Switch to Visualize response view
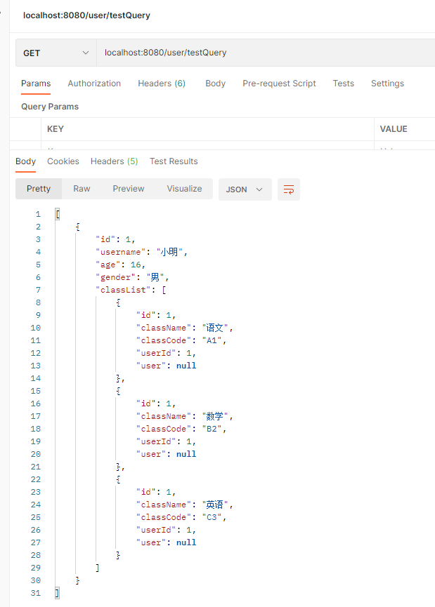The width and height of the screenshot is (435, 607). 184,189
